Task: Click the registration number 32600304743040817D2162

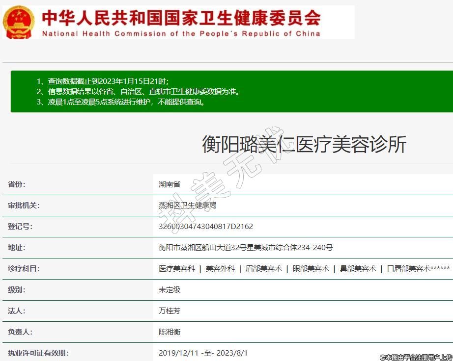Action: 206,227
